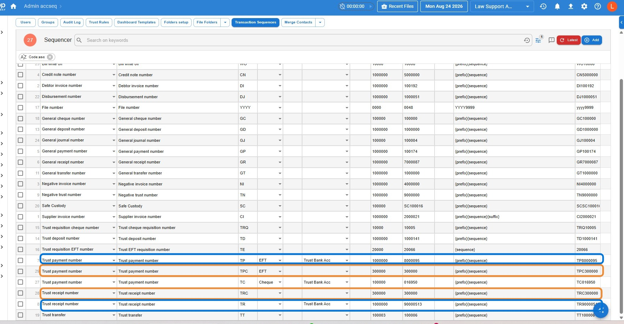
Task: Open settings gear in header
Action: (x=584, y=6)
